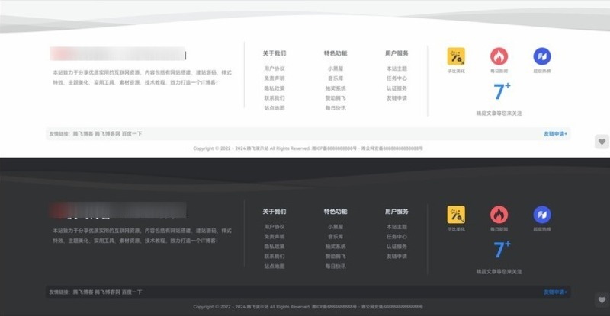
Task: Open 小黑屋 link in the light footer
Action: point(335,69)
